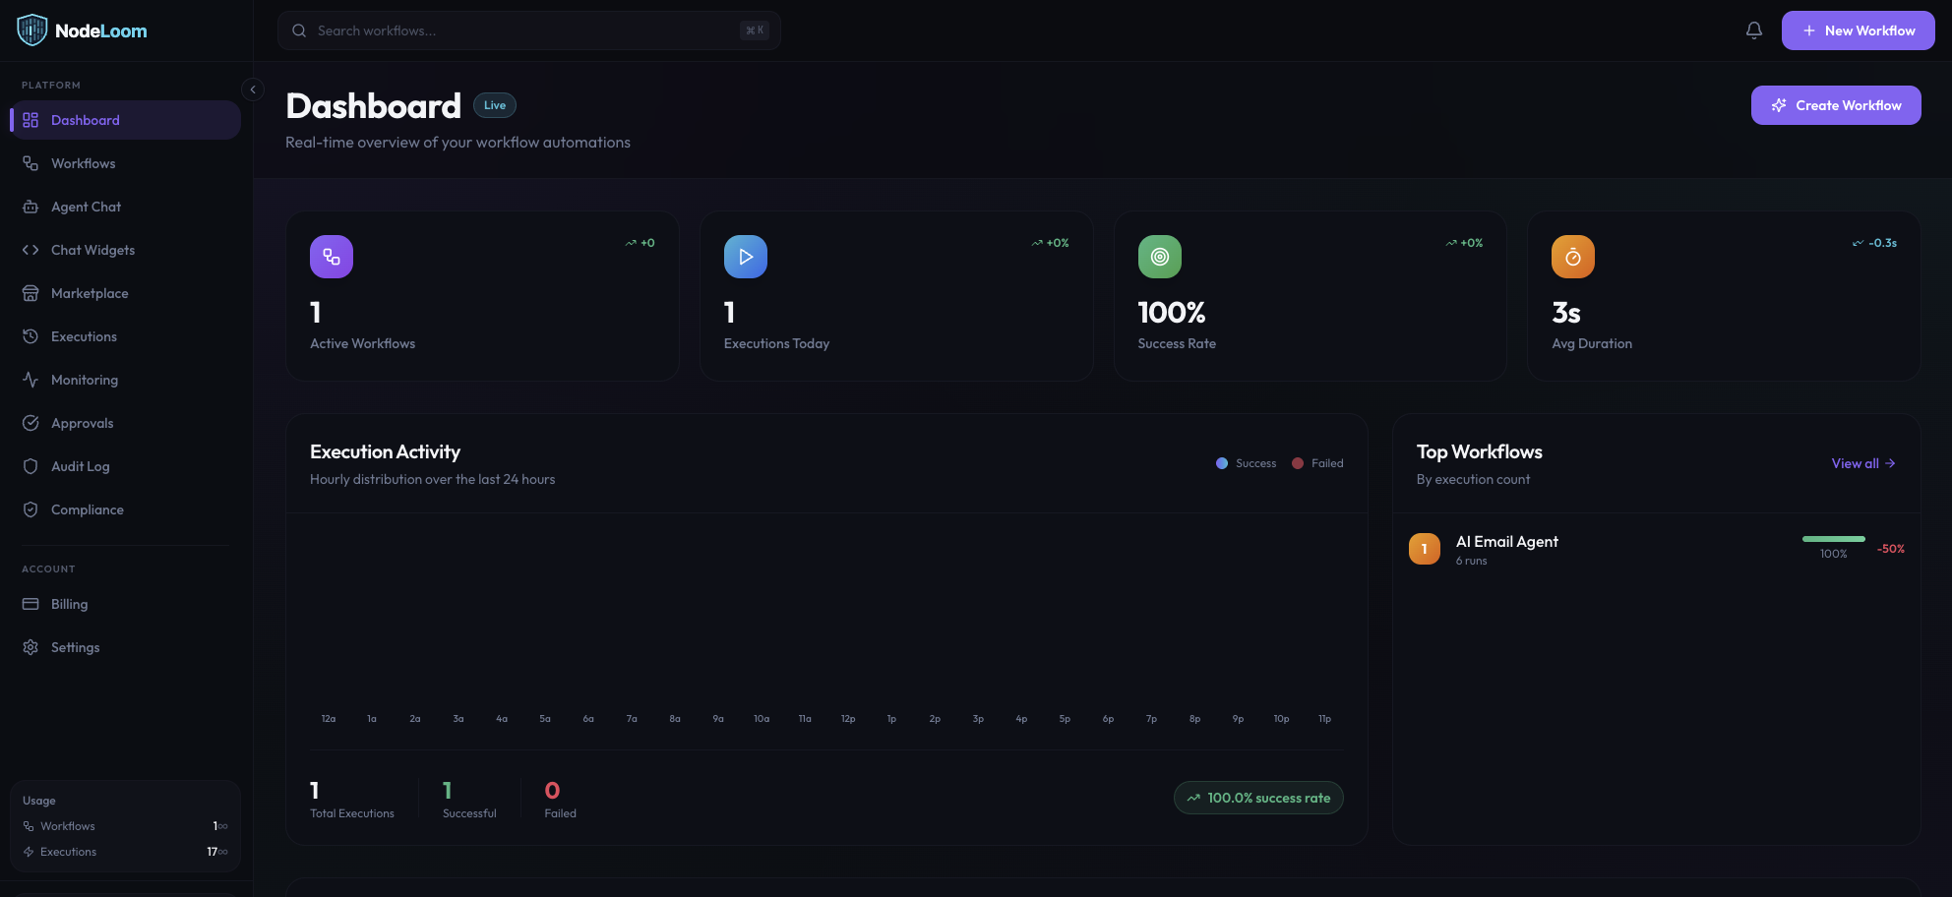
Task: Toggle the Failed legend item
Action: point(1317,463)
